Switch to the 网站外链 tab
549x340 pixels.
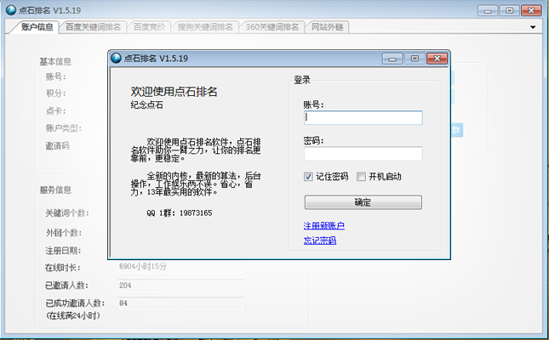tap(328, 27)
